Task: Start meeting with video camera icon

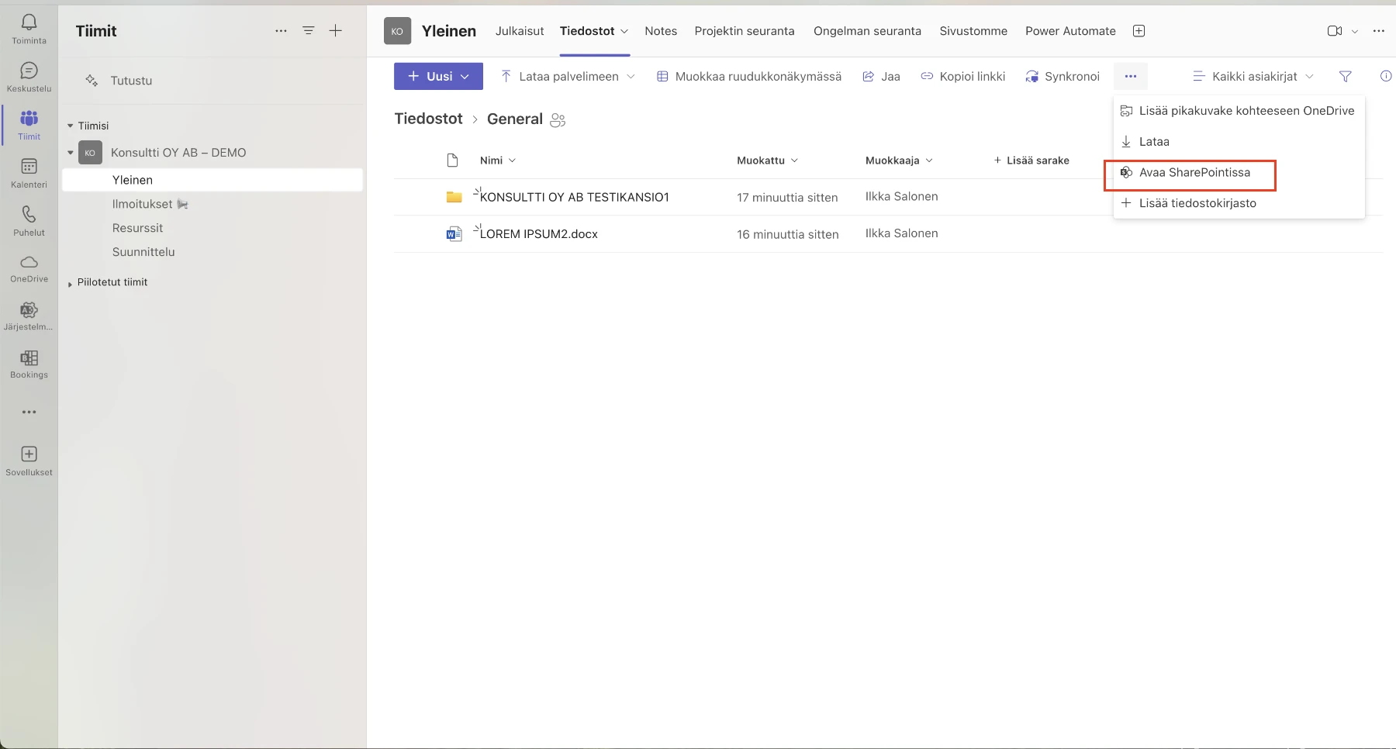Action: (x=1335, y=31)
